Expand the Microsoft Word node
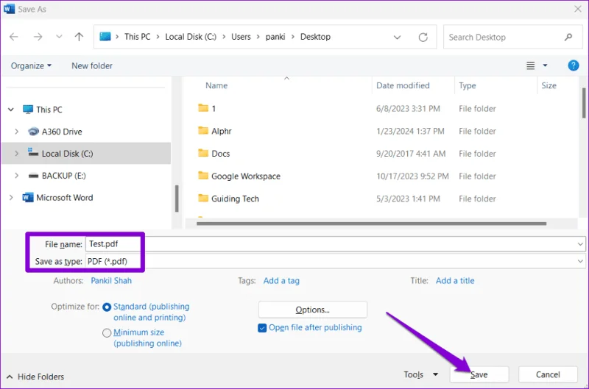This screenshot has height=389, width=589. (11, 197)
